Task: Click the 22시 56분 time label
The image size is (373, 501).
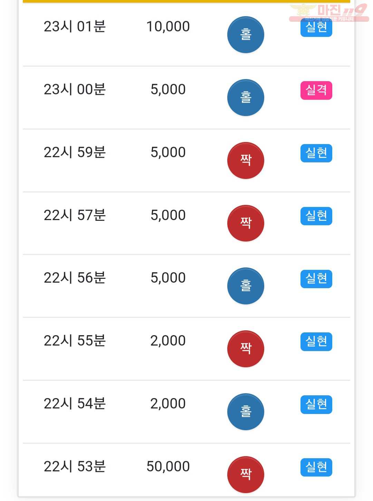Action: 75,278
